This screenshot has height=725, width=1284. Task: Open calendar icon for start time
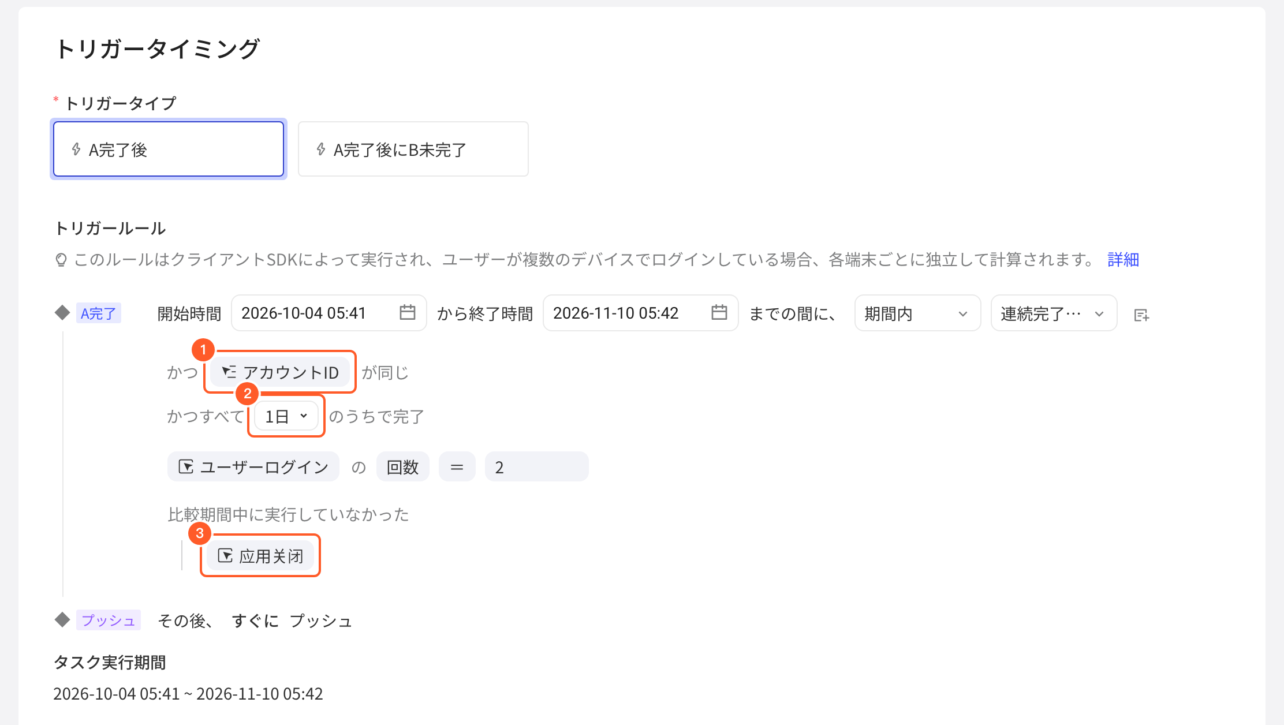point(408,312)
